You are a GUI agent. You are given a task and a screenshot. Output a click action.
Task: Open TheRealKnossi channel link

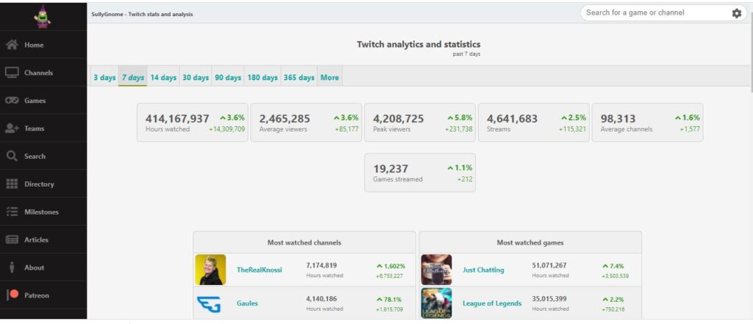(x=260, y=270)
